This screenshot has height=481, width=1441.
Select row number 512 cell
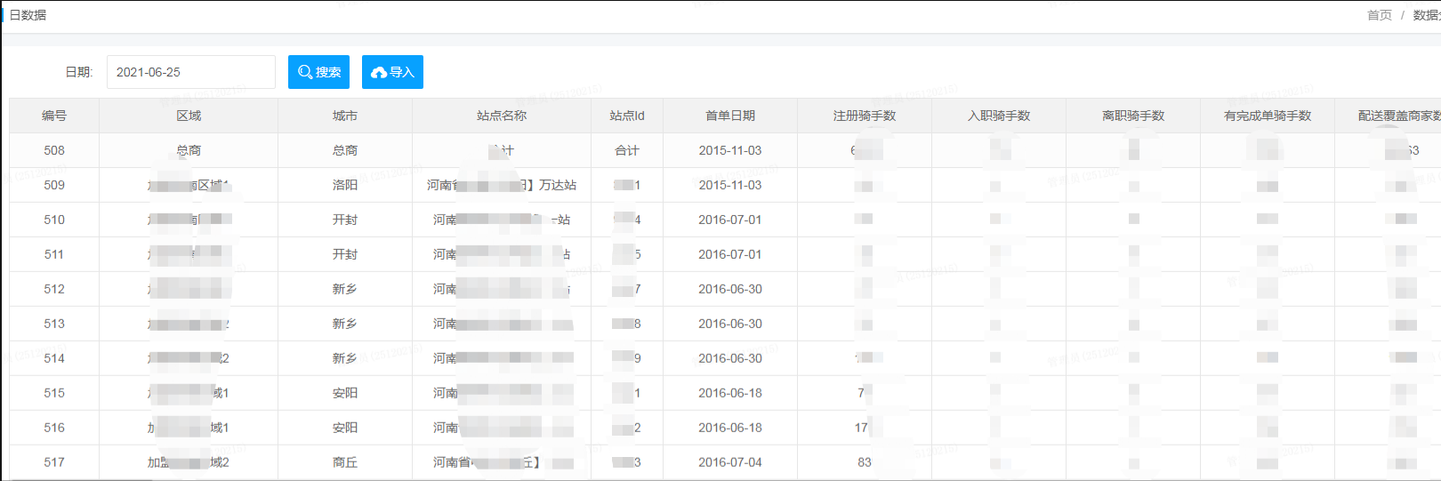tap(54, 289)
